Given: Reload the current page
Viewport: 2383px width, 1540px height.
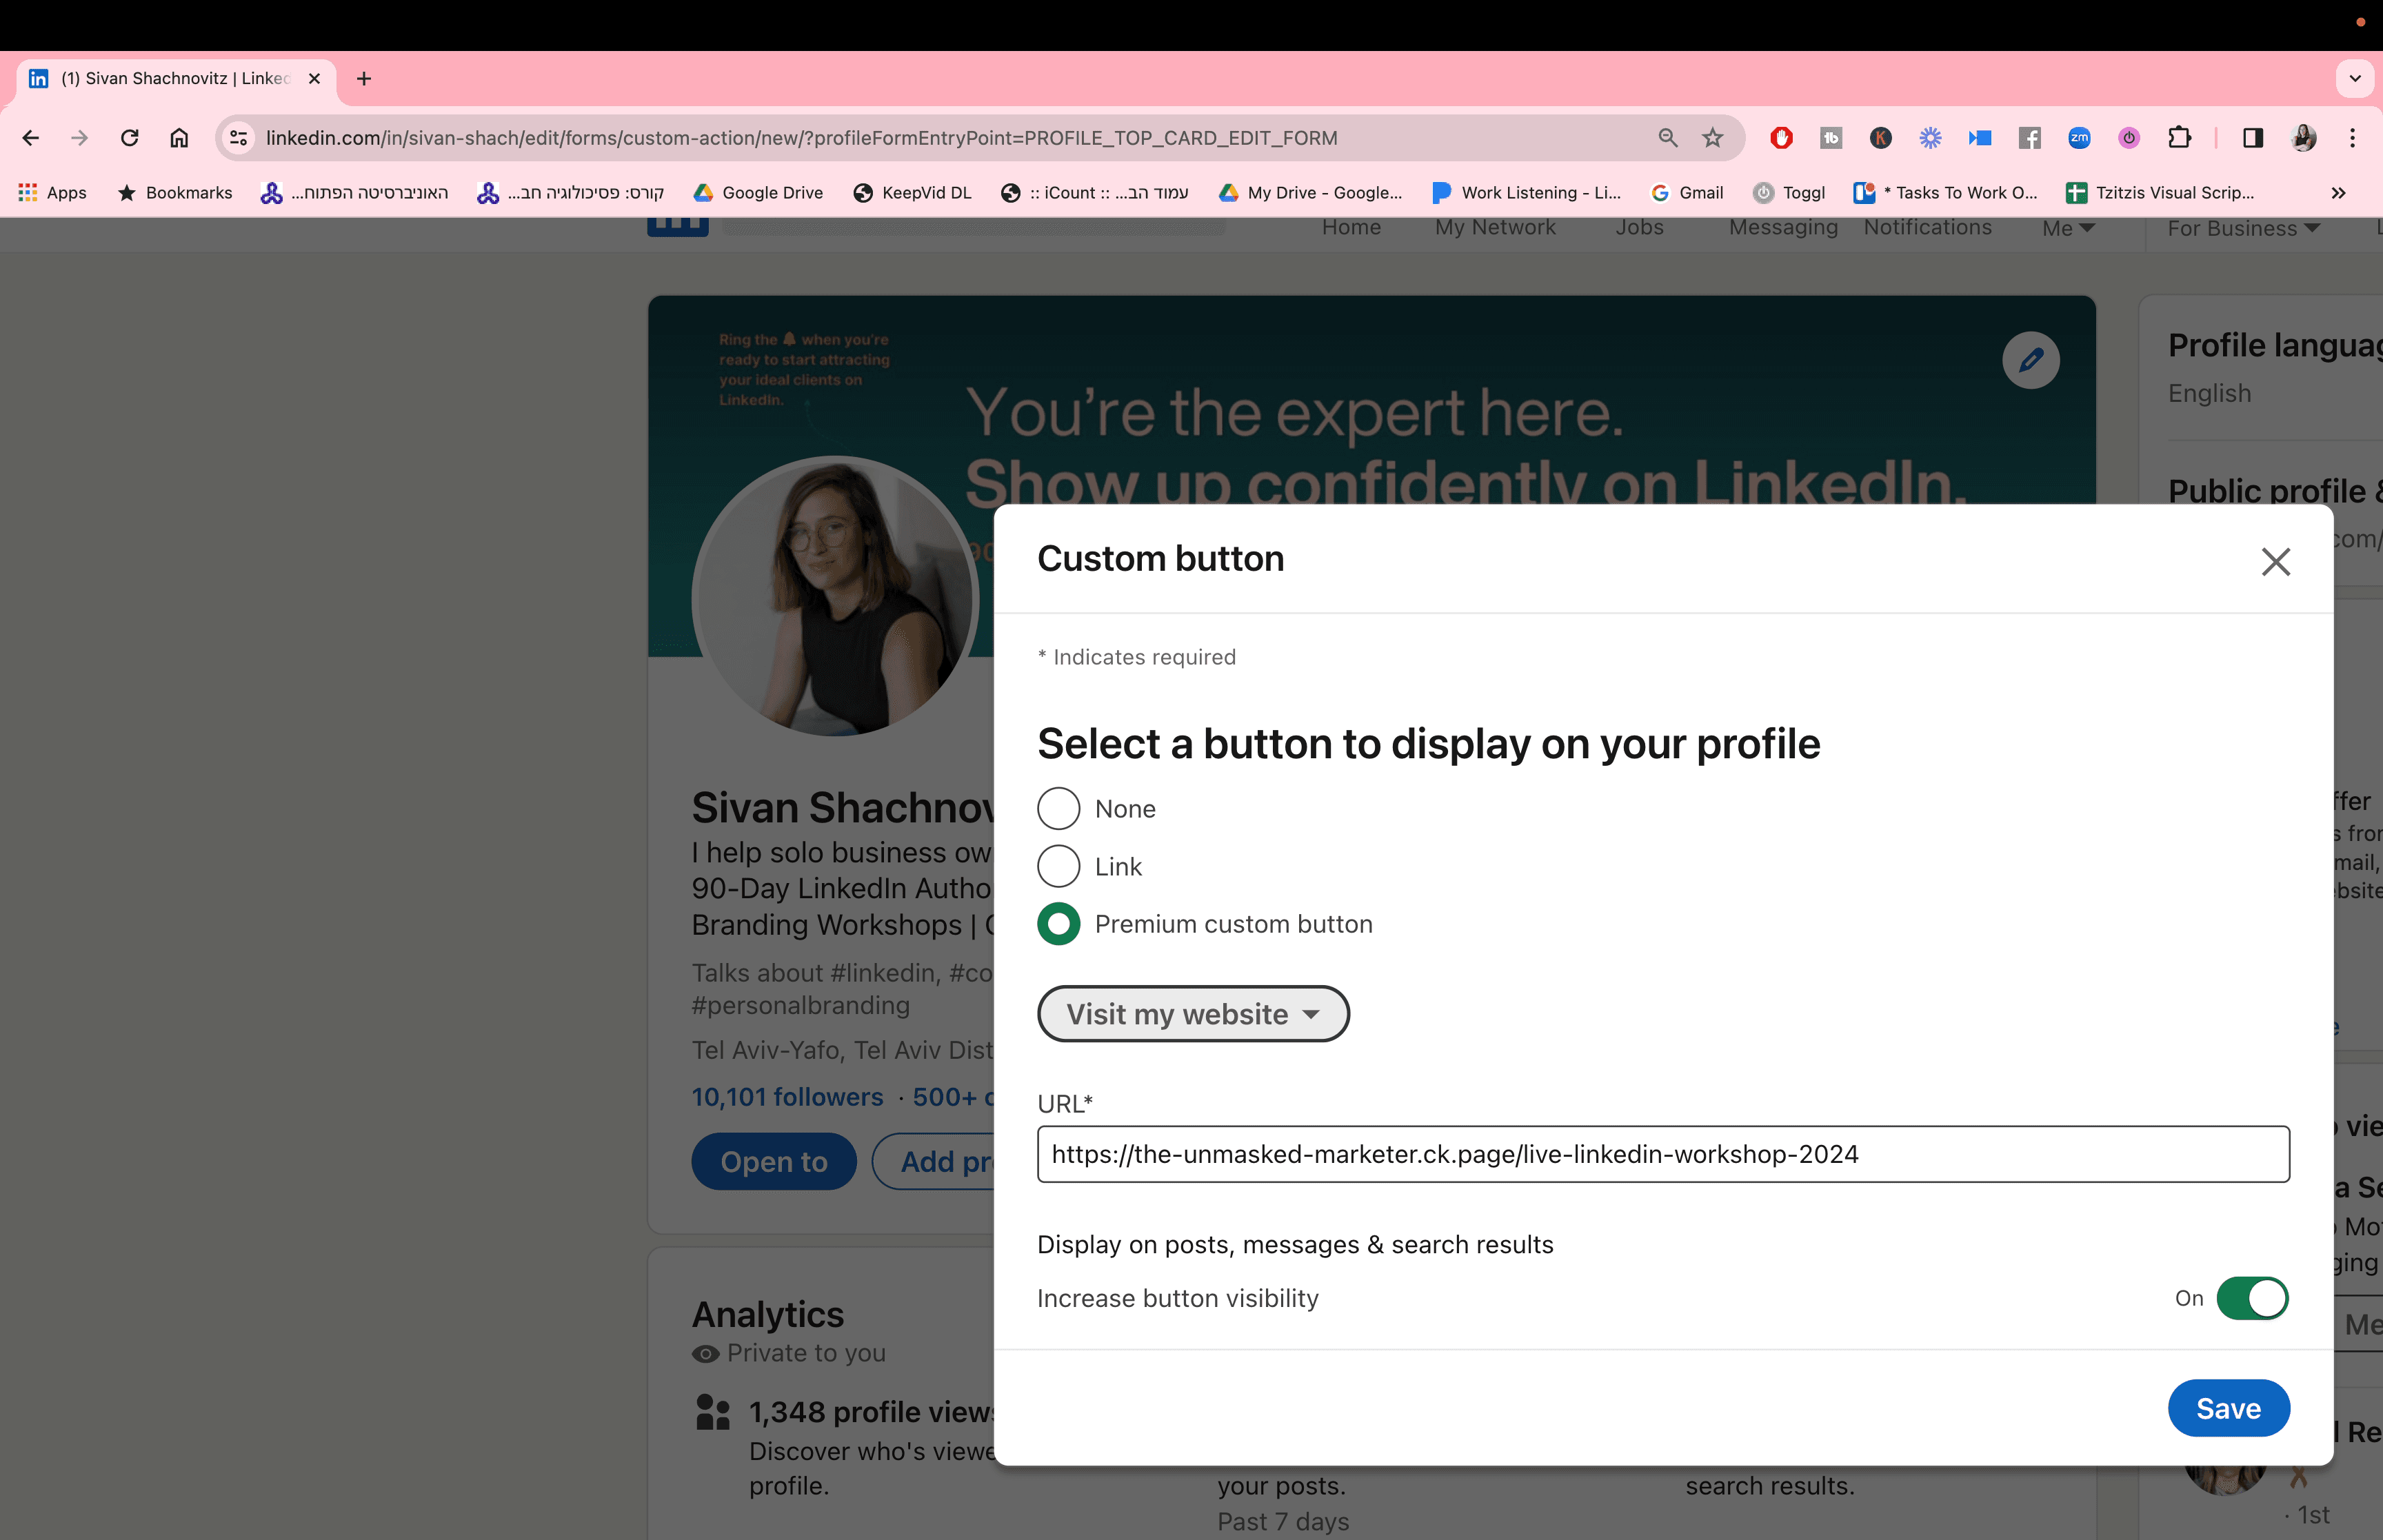Looking at the screenshot, I should (x=130, y=138).
